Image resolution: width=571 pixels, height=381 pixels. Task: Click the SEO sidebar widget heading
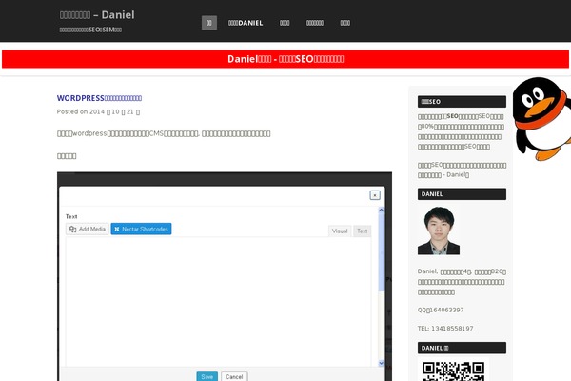pyautogui.click(x=462, y=102)
